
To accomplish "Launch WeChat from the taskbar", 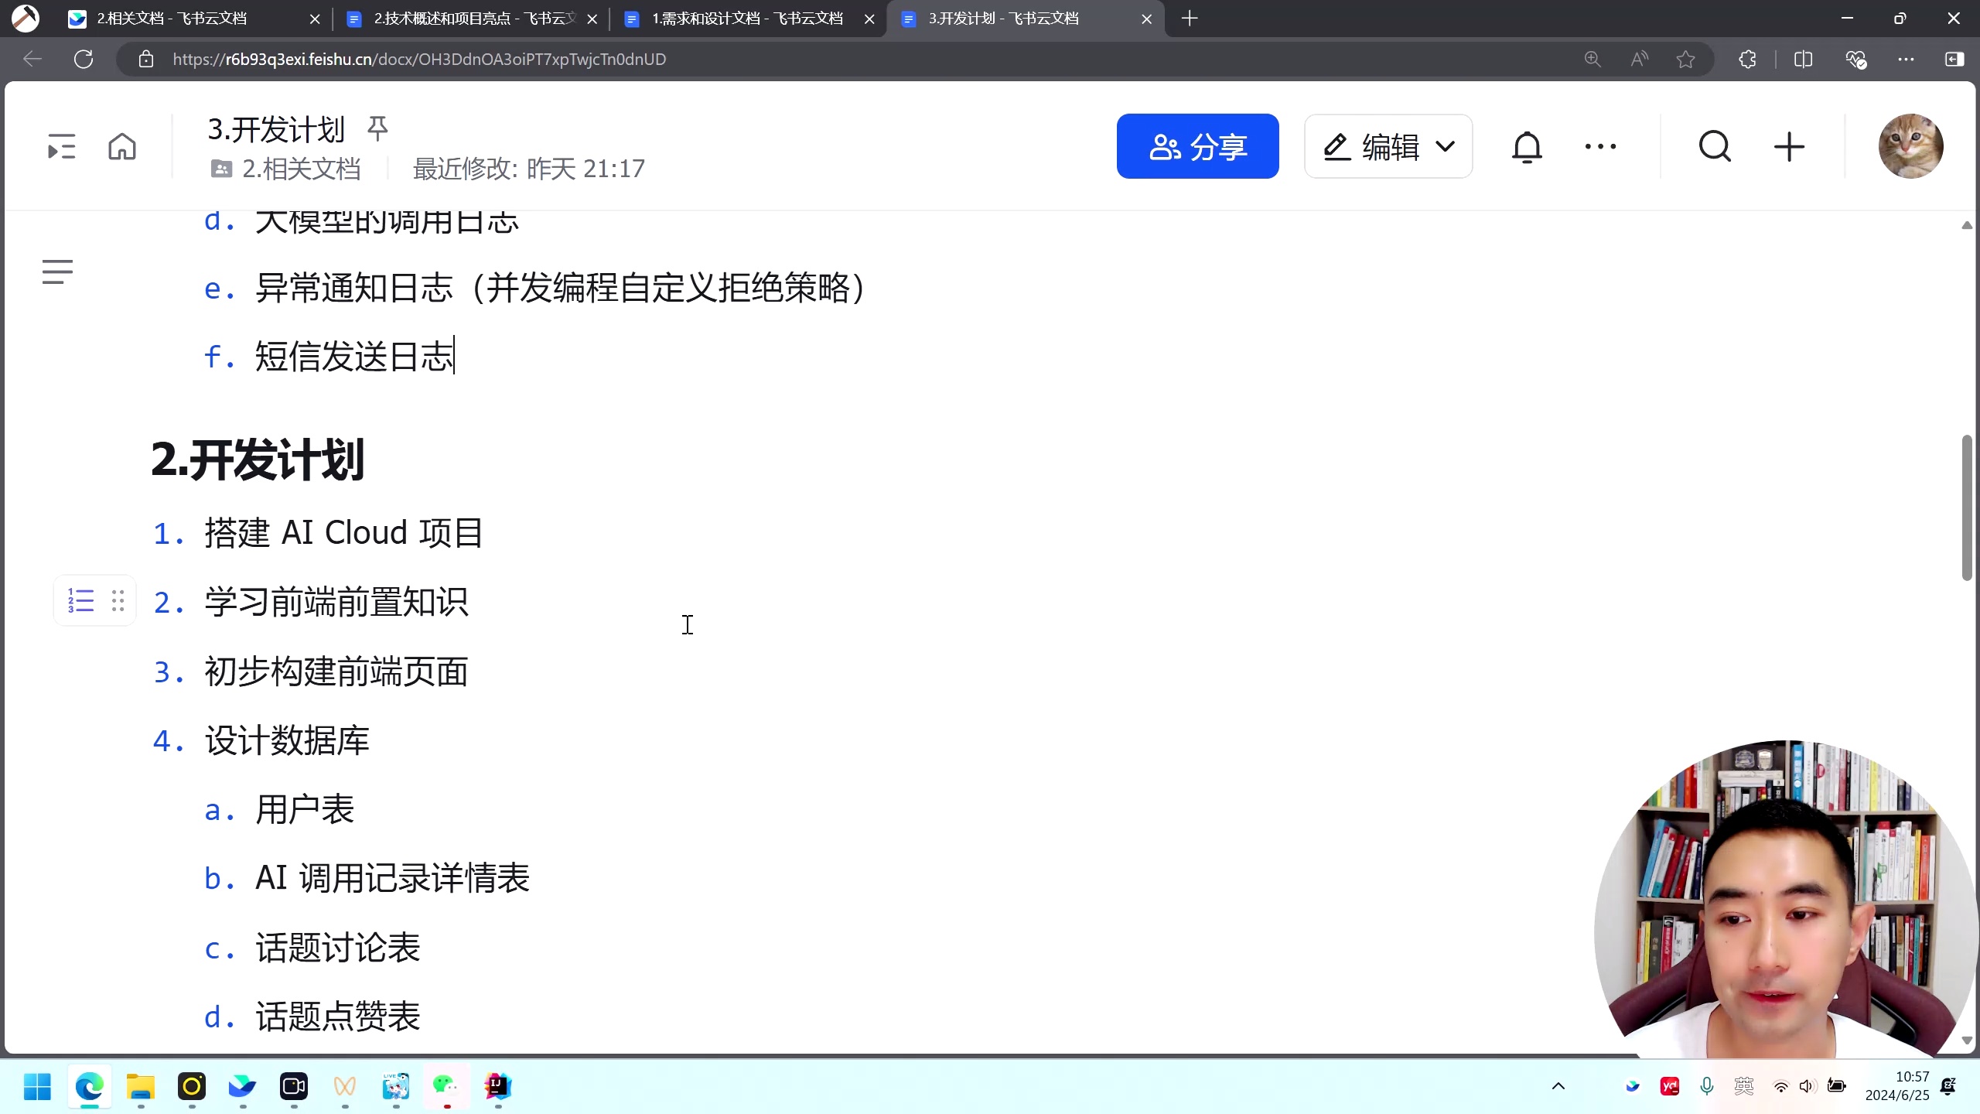I will pos(445,1086).
